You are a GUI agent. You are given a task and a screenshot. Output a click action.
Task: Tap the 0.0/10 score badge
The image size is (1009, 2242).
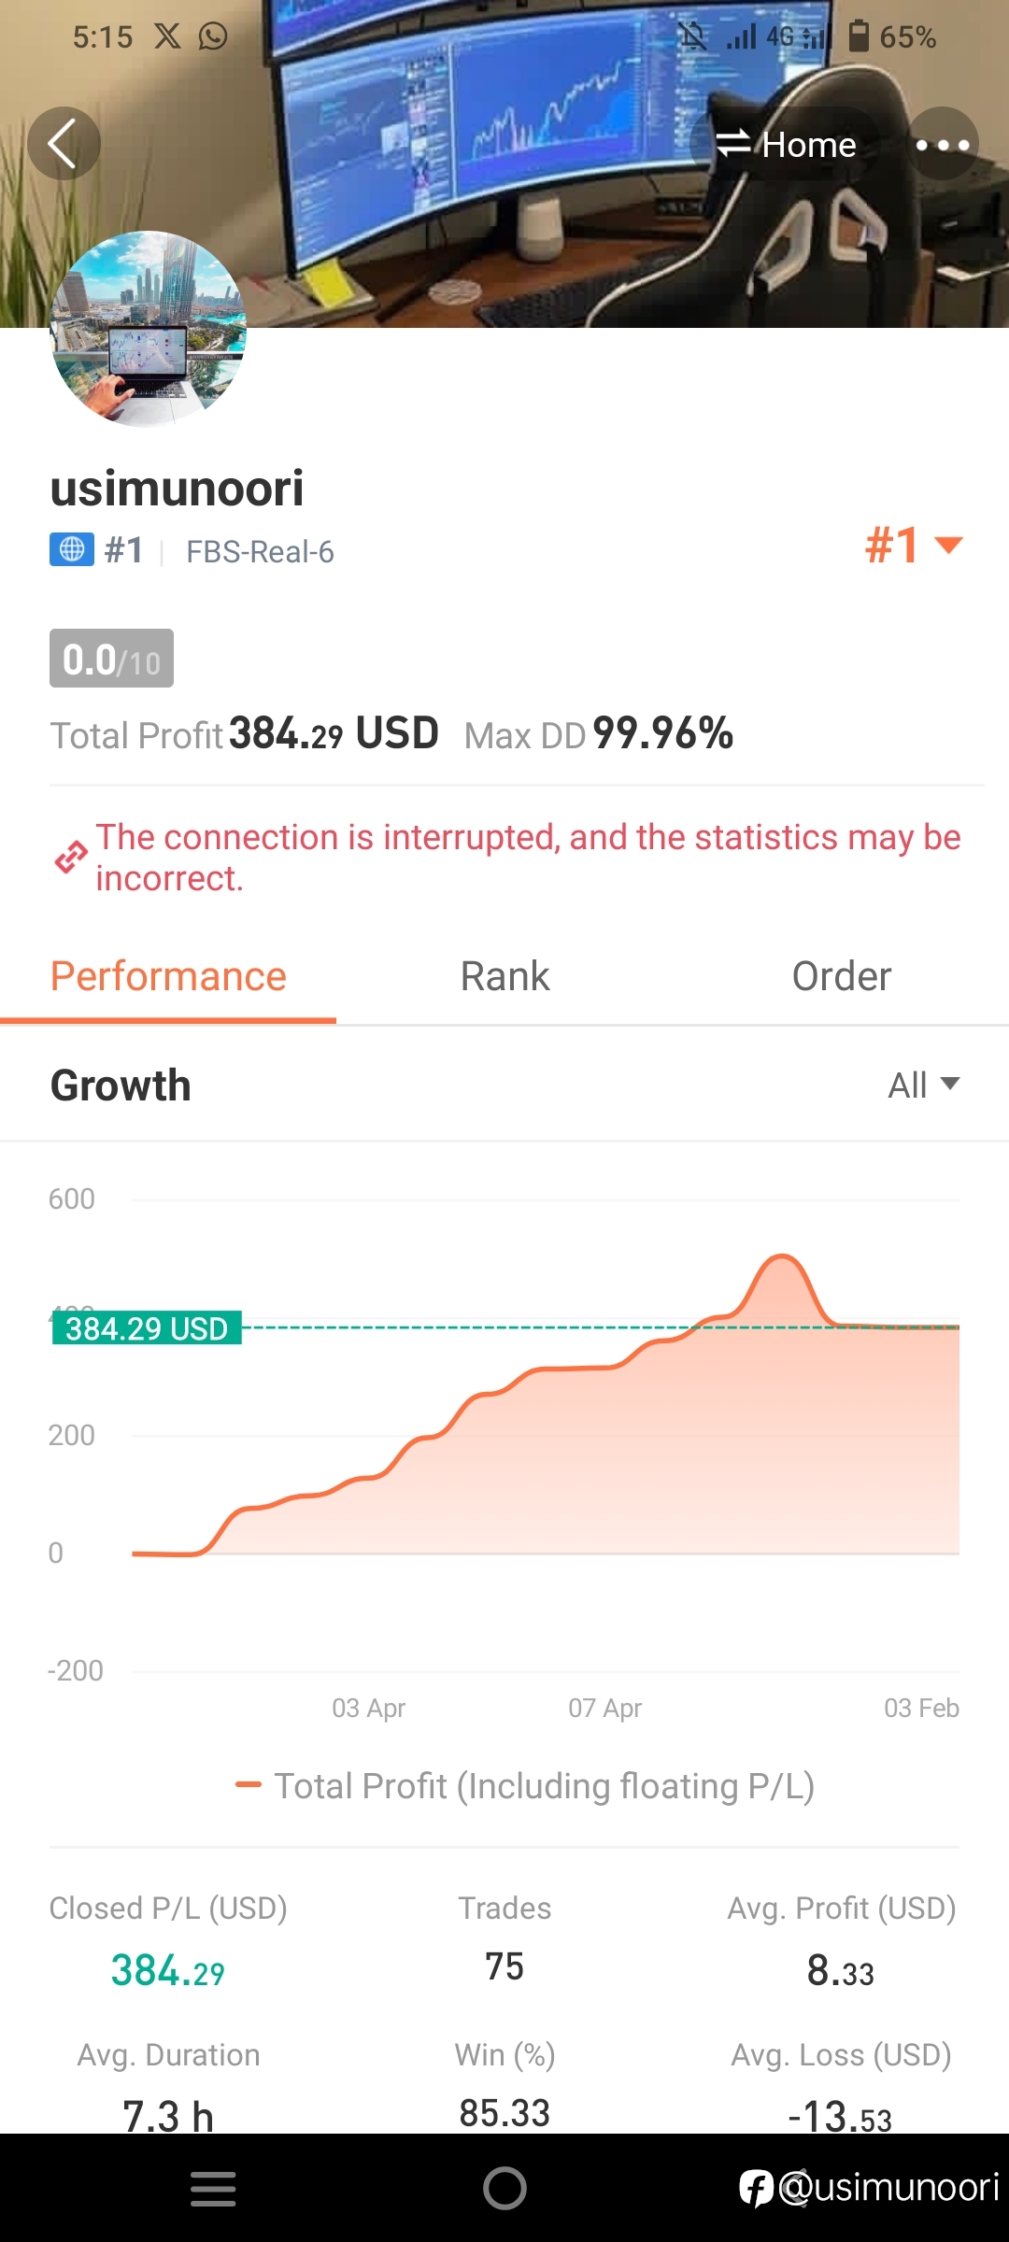111,659
